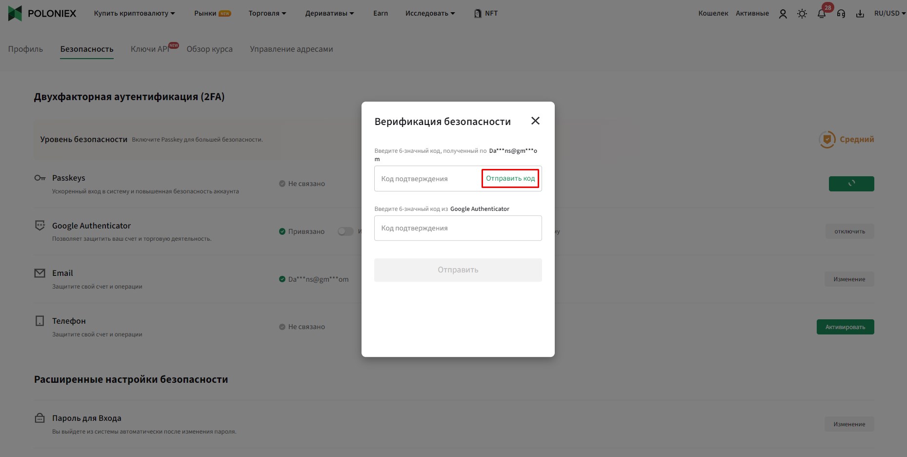Click Изменение button for Email
The width and height of the screenshot is (907, 457).
(x=849, y=279)
